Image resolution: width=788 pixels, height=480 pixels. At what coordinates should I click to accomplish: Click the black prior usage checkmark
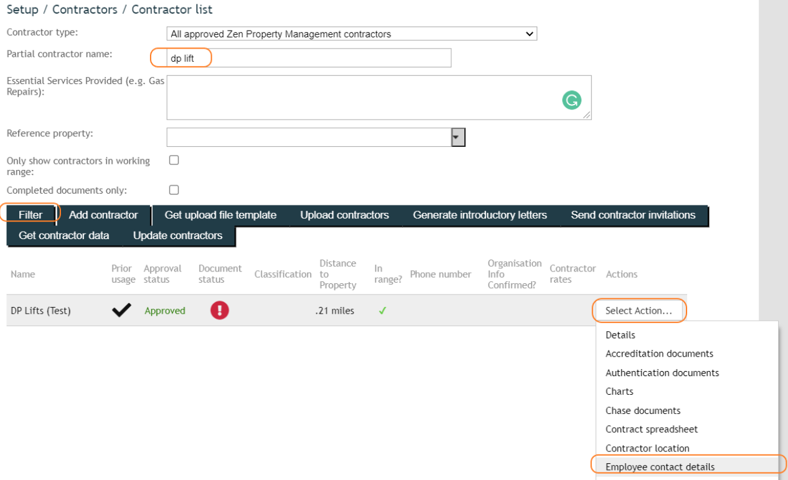coord(121,310)
